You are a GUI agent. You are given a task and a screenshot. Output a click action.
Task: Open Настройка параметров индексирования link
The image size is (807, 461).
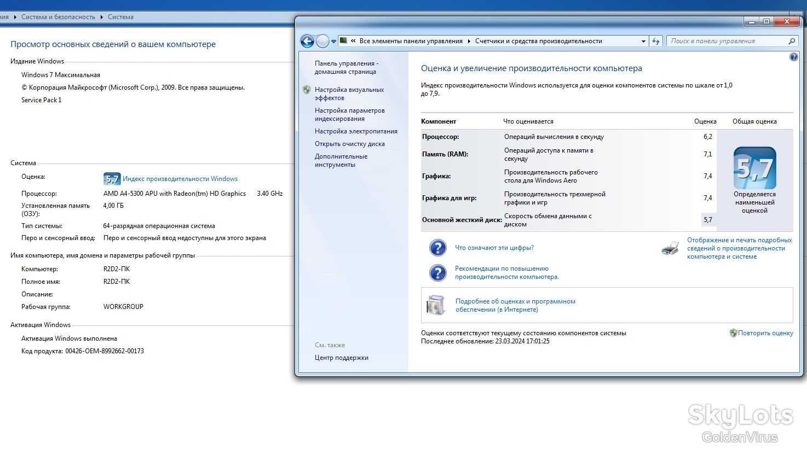(349, 114)
